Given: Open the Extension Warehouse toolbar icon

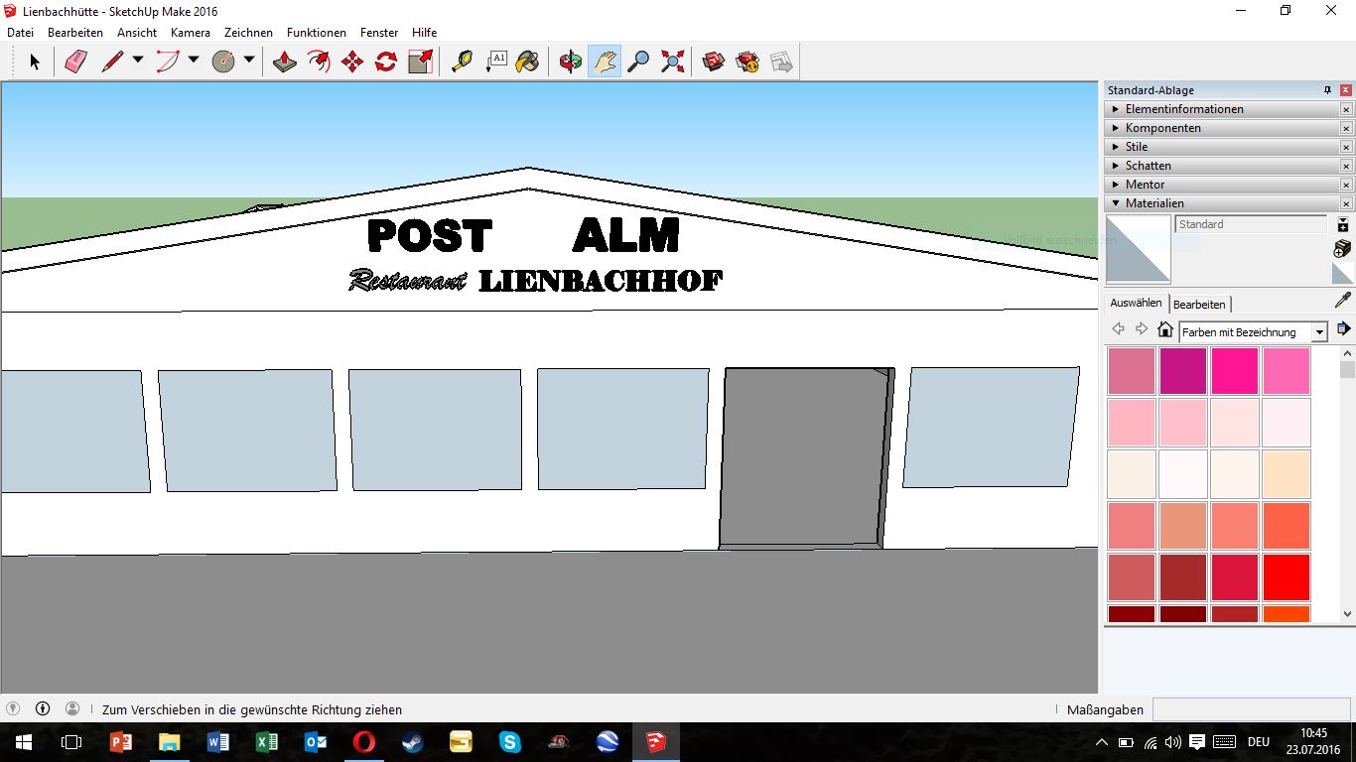Looking at the screenshot, I should point(747,62).
